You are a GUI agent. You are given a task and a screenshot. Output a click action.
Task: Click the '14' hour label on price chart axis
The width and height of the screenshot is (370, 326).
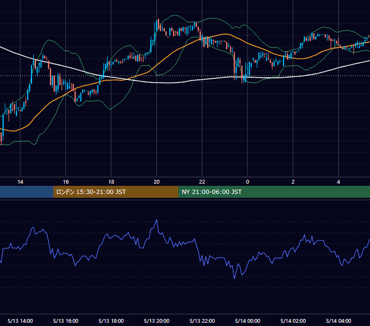coord(20,182)
